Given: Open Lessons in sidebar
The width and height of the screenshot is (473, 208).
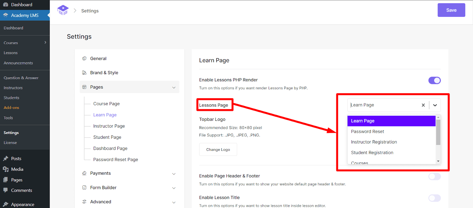Looking at the screenshot, I should coord(11,53).
